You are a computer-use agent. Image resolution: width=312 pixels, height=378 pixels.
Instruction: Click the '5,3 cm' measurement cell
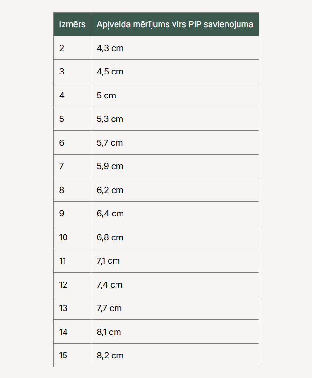coord(110,119)
